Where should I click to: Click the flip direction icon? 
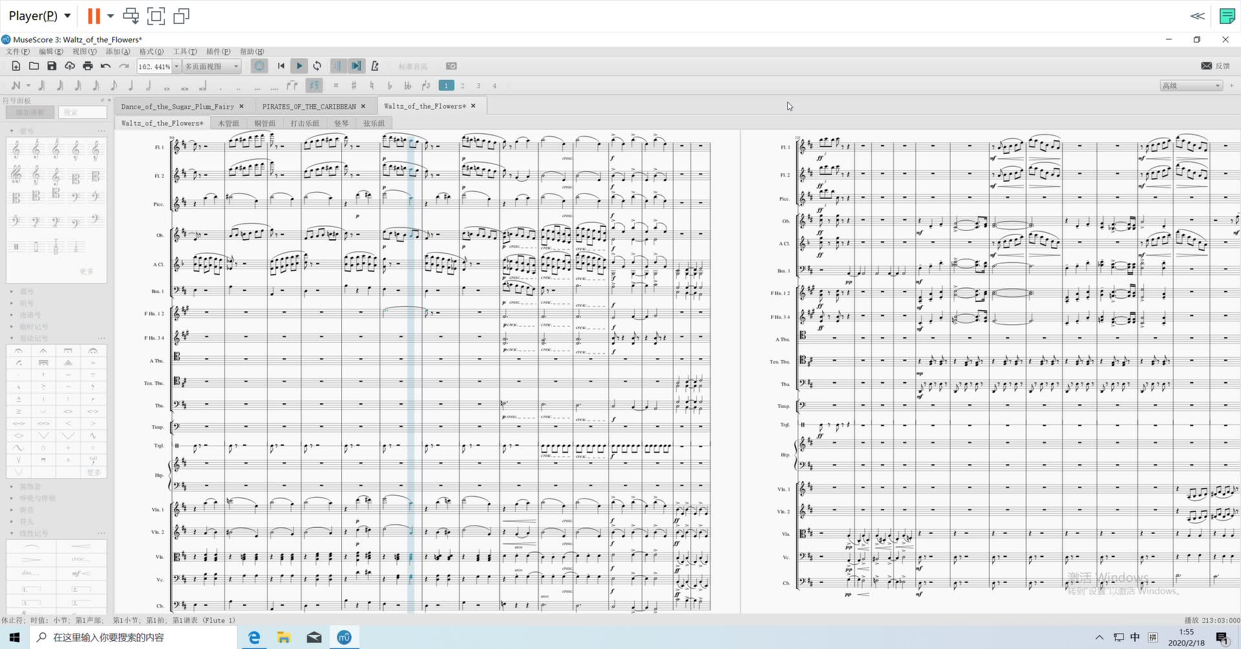click(426, 85)
